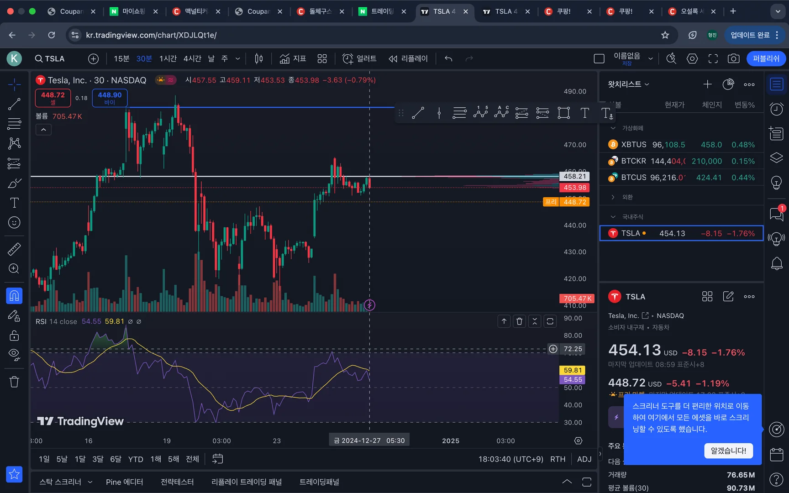789x493 pixels.
Task: Switch to the 15분 timeframe
Action: click(121, 58)
